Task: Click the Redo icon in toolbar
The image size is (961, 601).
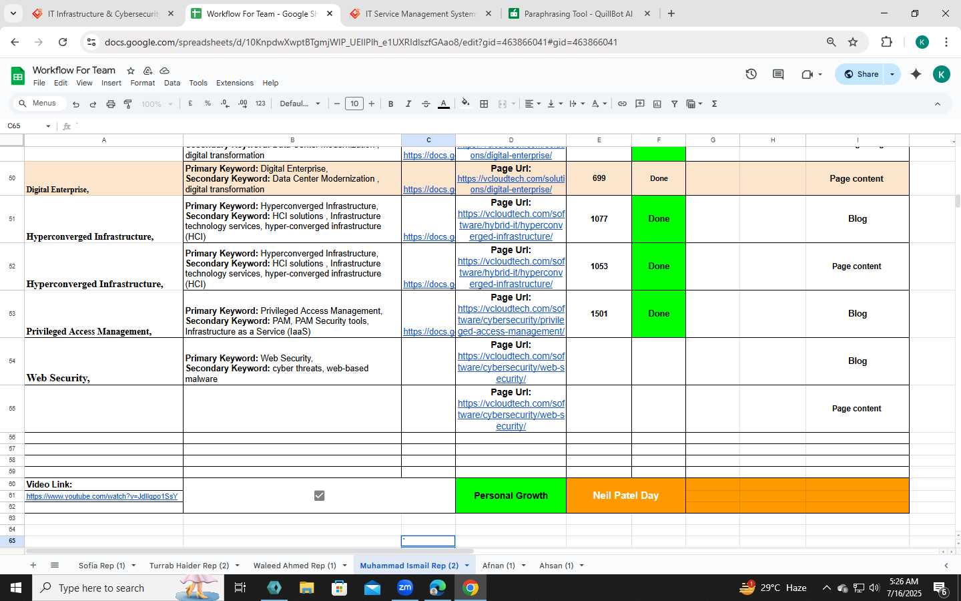Action: coord(93,104)
